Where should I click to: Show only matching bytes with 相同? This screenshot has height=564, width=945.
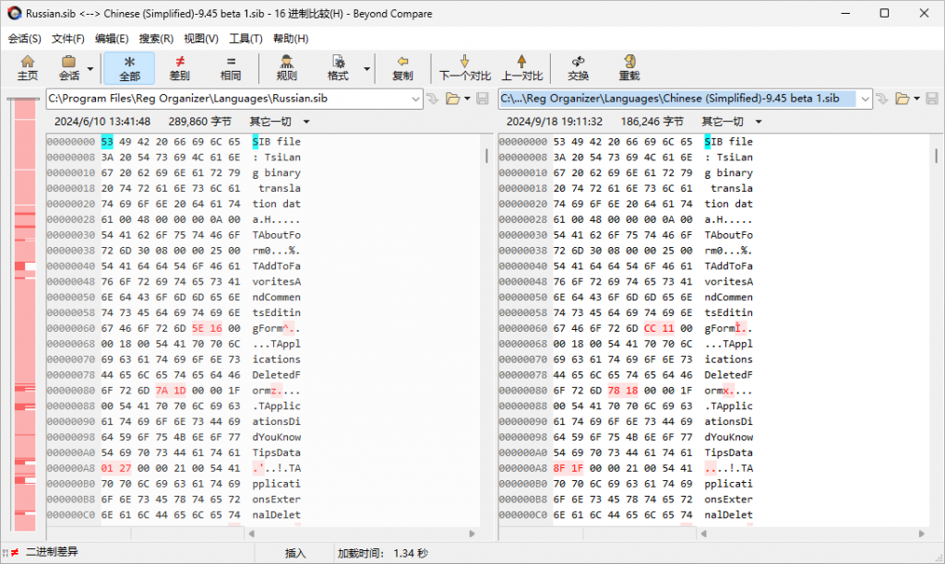231,68
